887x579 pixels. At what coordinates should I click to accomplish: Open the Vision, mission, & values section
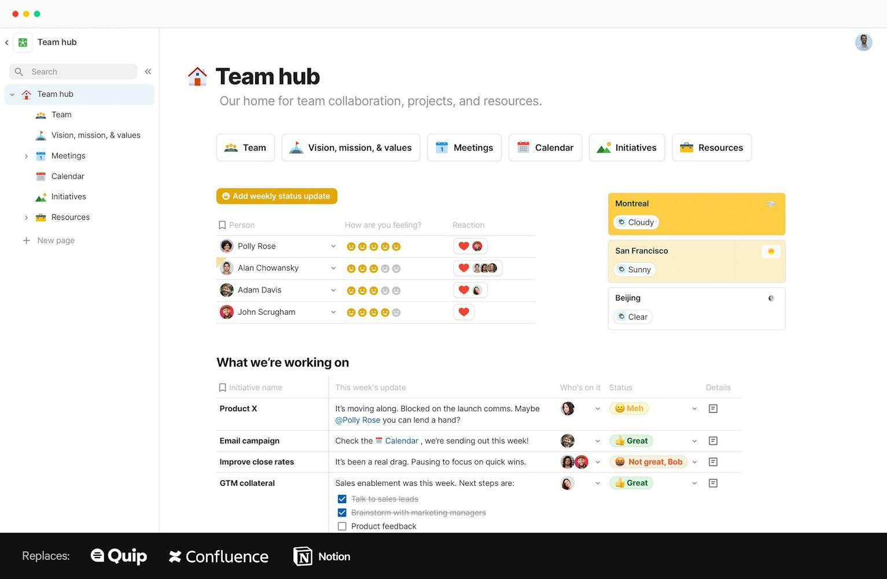coord(351,147)
